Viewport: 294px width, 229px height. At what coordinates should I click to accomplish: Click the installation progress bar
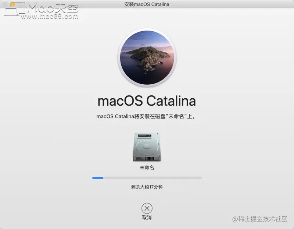tap(147, 178)
